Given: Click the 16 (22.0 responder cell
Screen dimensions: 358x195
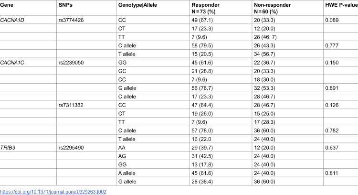Looking at the screenshot, I should 201,139.
